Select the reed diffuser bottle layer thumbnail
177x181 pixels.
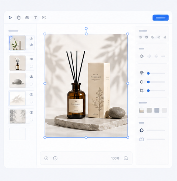(x=17, y=63)
